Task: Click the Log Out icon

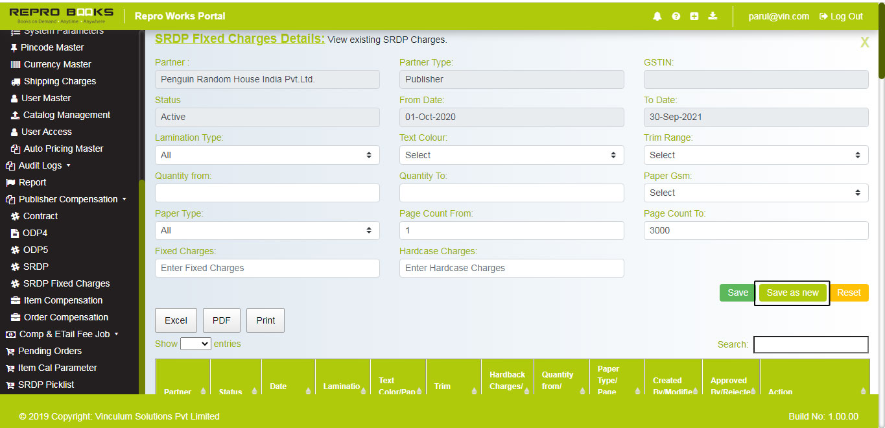Action: 823,16
